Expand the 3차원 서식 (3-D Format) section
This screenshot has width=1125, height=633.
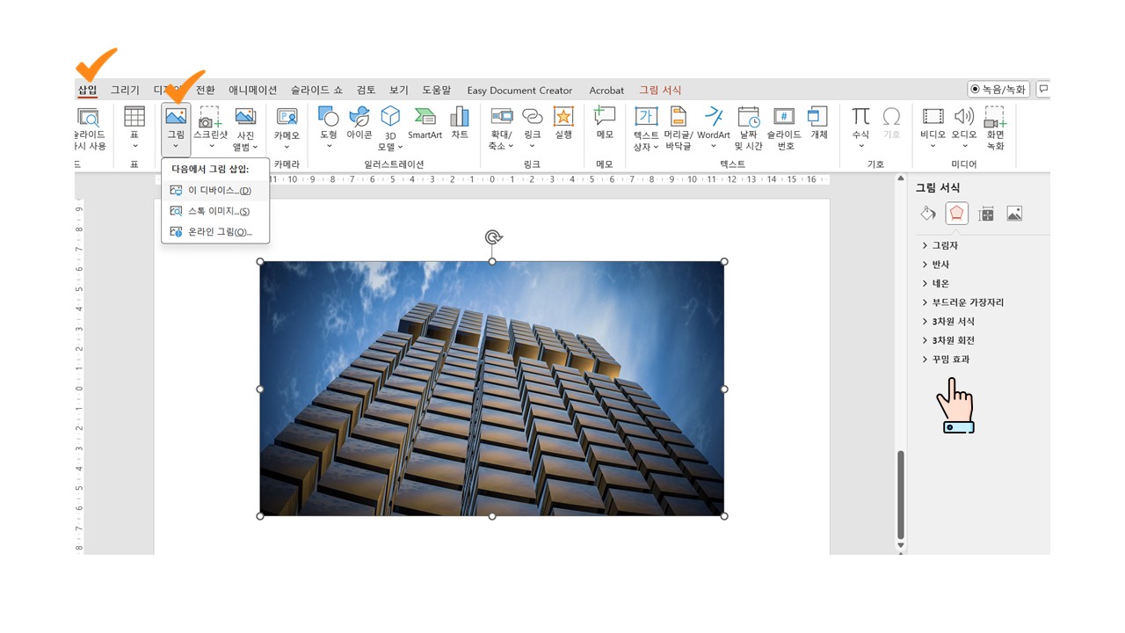948,321
